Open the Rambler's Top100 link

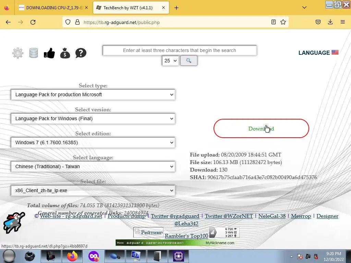click(186, 236)
